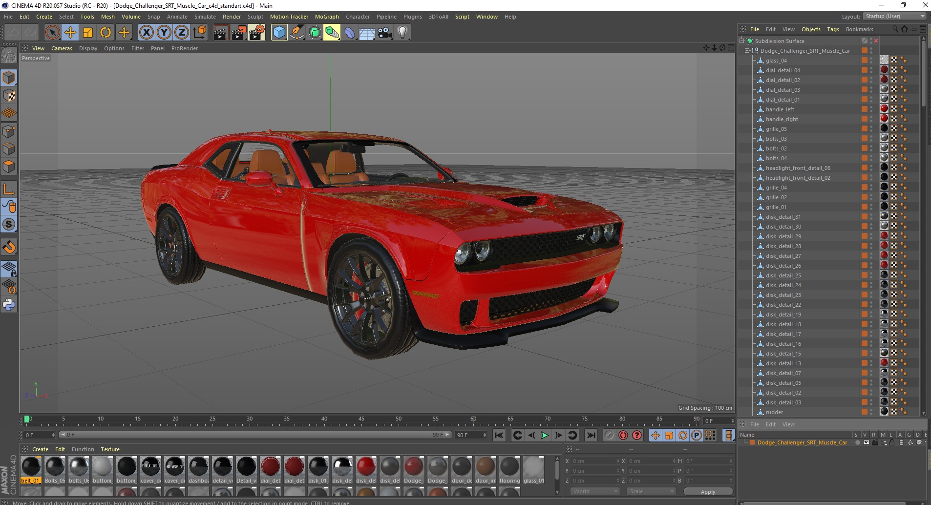Play the animation forward
Image resolution: width=931 pixels, height=505 pixels.
545,435
